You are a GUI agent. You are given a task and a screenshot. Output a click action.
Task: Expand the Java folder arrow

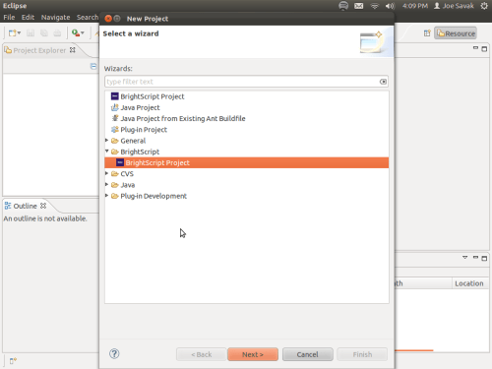click(x=106, y=184)
